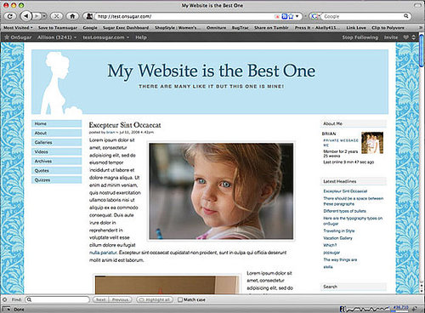Bookmark this page with the star icon

(291, 16)
